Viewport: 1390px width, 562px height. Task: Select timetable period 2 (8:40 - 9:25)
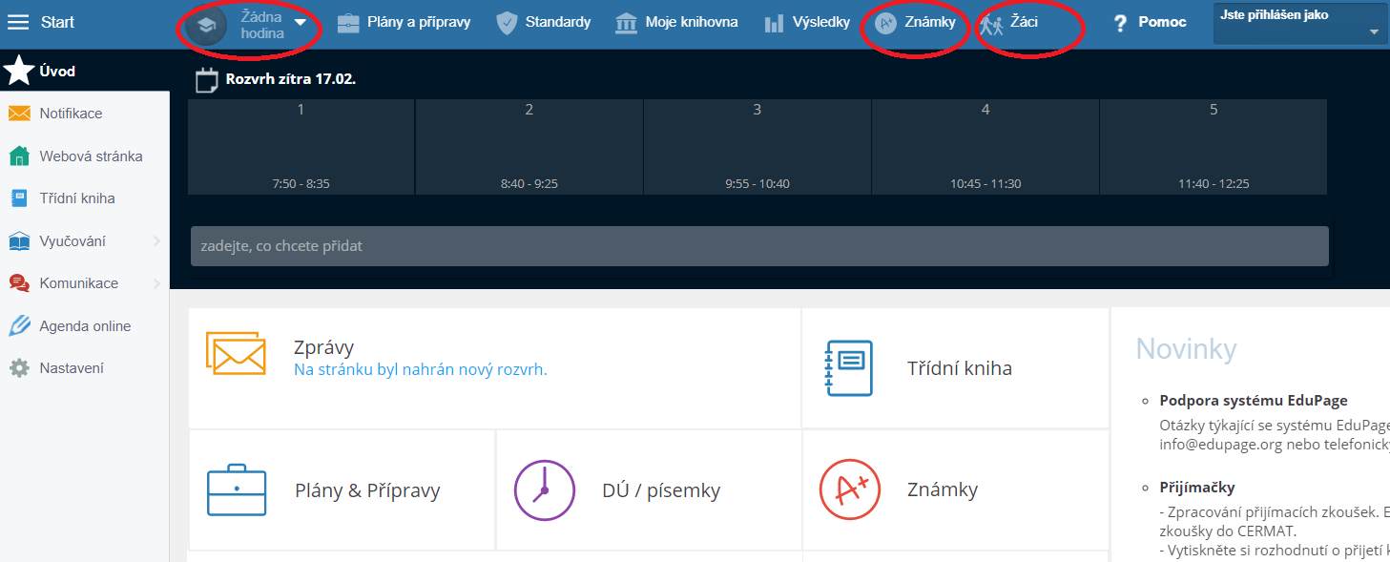[529, 147]
